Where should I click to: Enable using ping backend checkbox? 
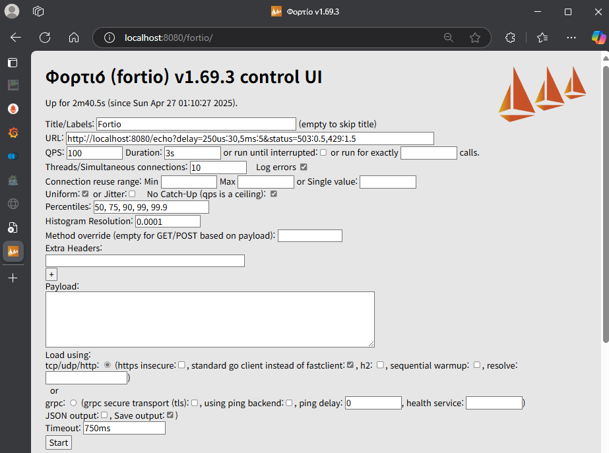click(289, 403)
